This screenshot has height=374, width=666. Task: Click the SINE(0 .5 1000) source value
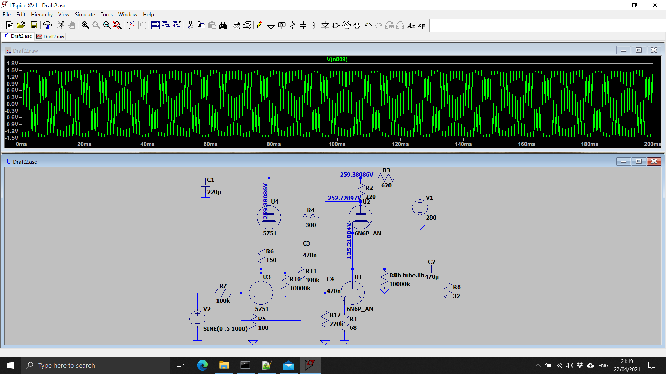[225, 328]
